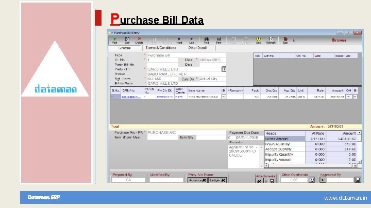Image resolution: width=371 pixels, height=208 pixels.
Task: Click heads table left scroll arrow
Action: (267, 165)
